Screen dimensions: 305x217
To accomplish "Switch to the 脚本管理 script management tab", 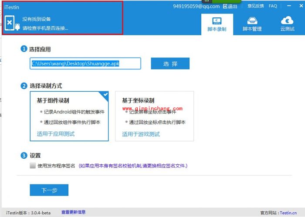I will (252, 24).
